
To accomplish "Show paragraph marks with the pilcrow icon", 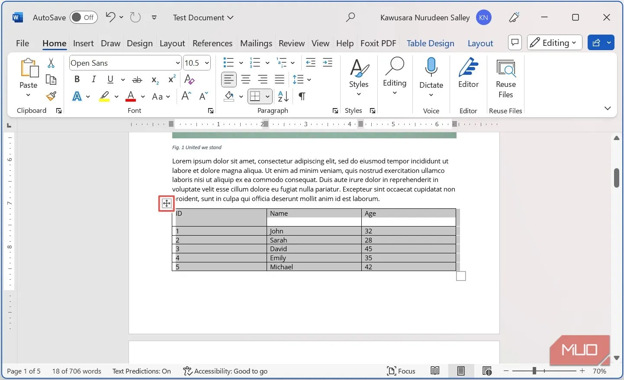I will 302,96.
